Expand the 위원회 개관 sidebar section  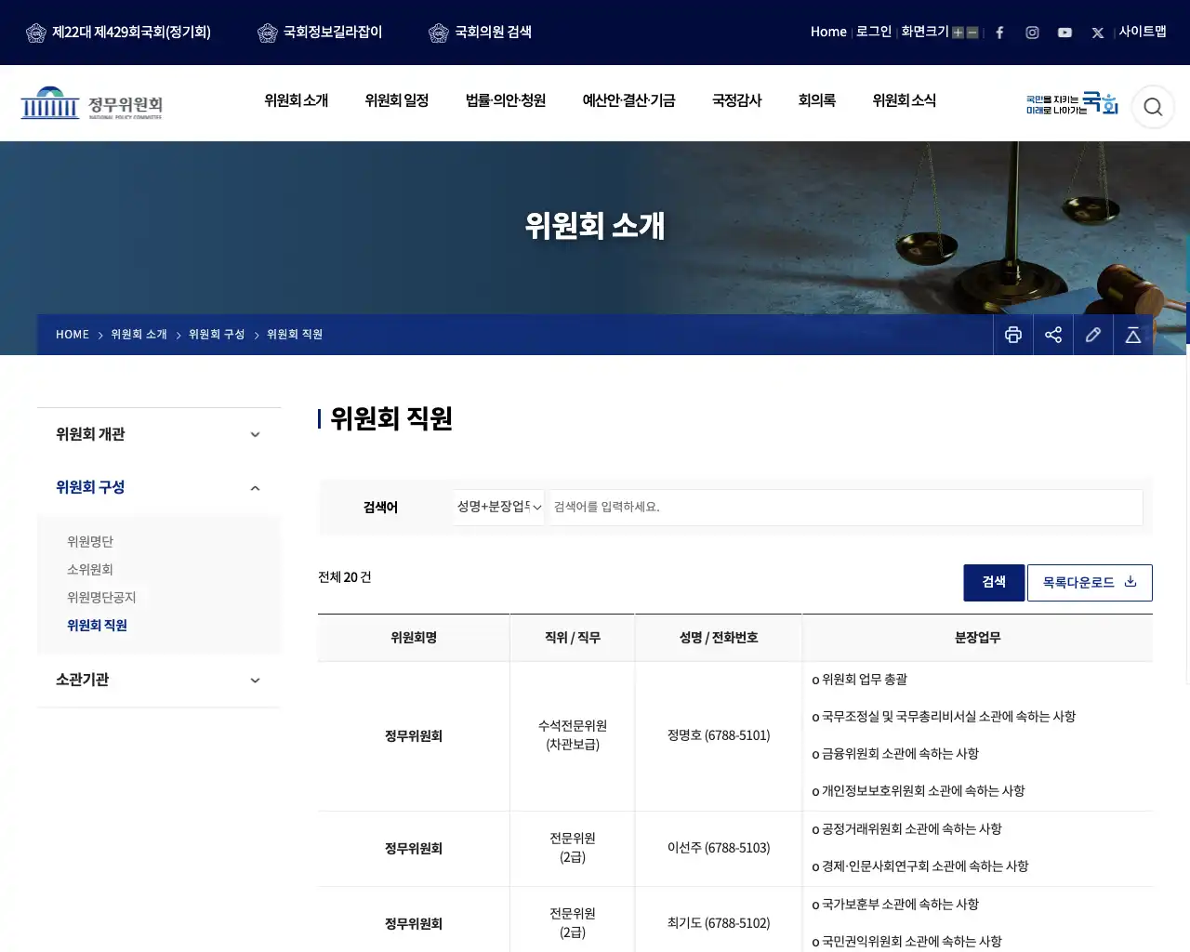[159, 434]
